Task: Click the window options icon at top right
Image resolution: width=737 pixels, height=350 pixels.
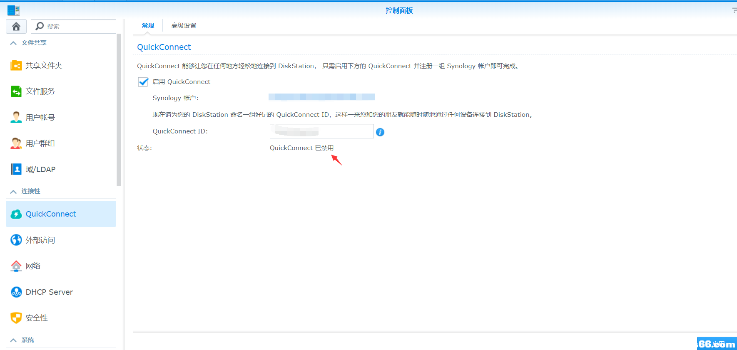Action: 735,10
